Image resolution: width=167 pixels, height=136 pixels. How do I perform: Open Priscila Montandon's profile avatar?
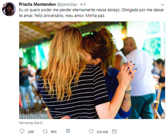9,9
